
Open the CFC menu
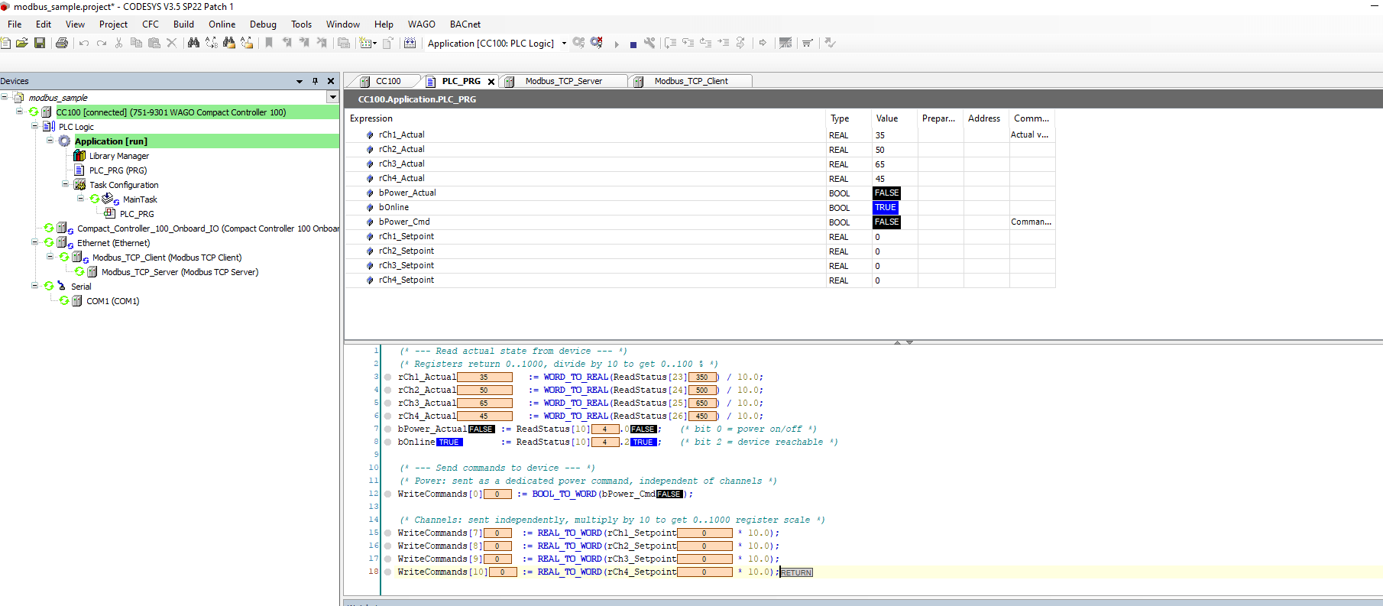pos(151,24)
